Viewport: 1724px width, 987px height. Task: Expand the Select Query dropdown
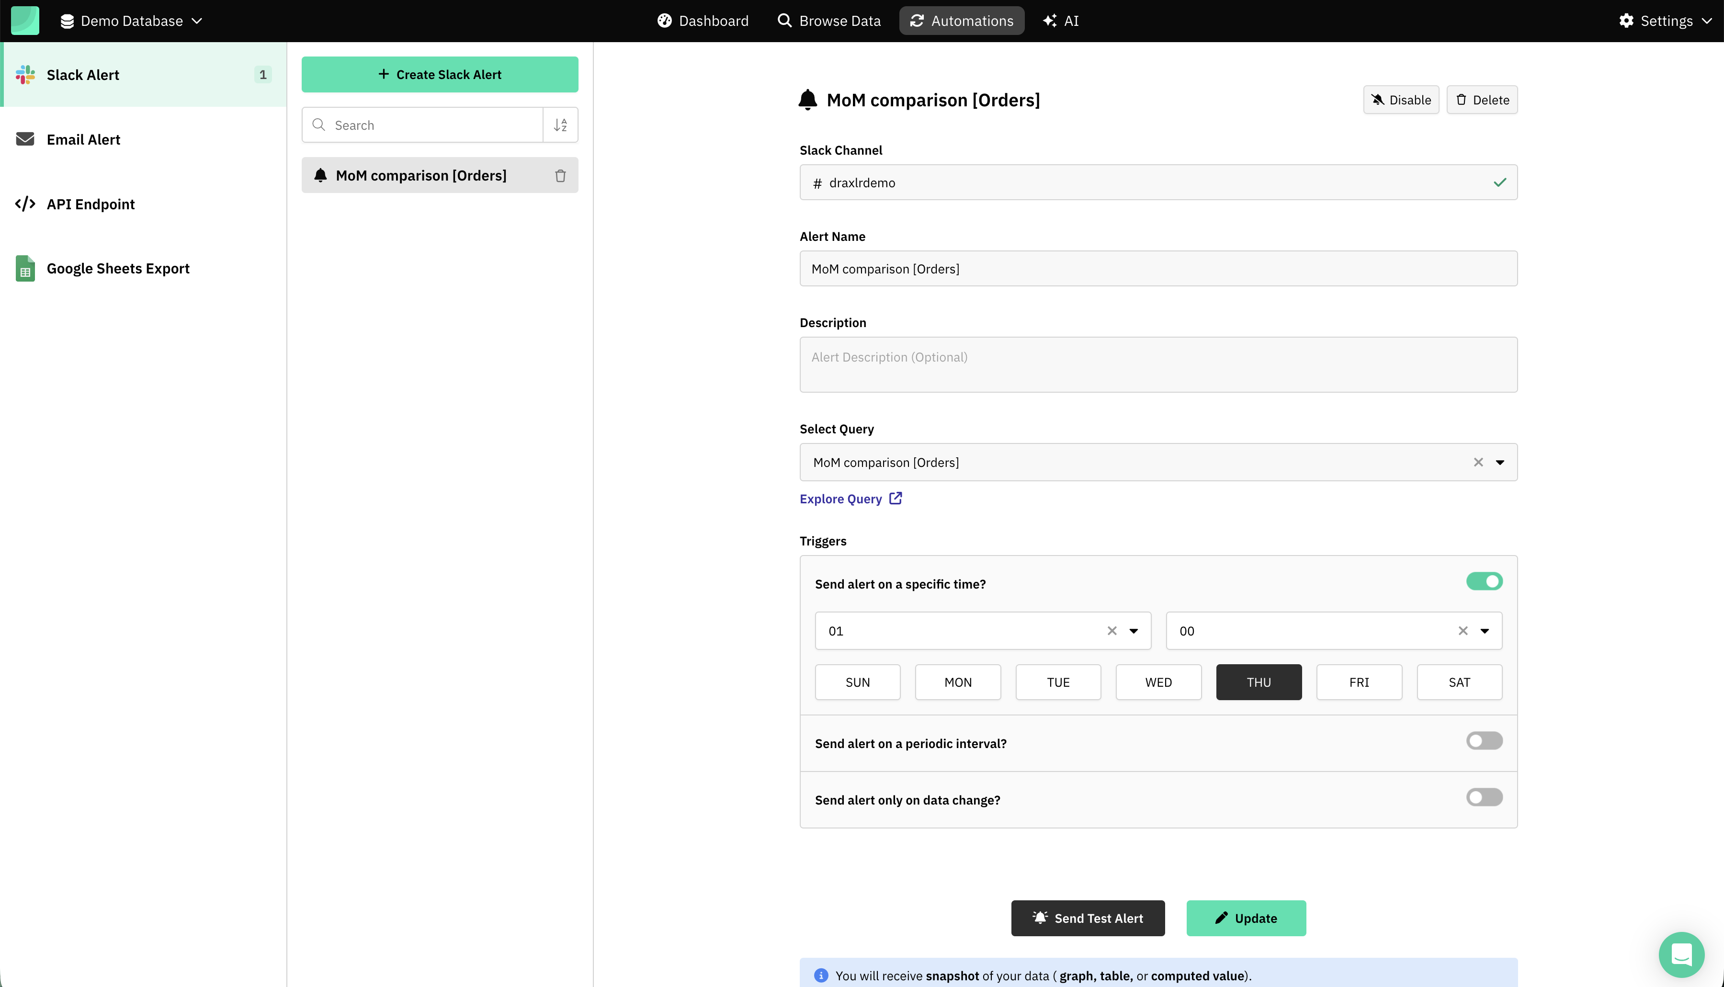1500,462
